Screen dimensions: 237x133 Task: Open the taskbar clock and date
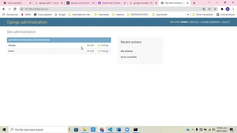tap(222, 130)
